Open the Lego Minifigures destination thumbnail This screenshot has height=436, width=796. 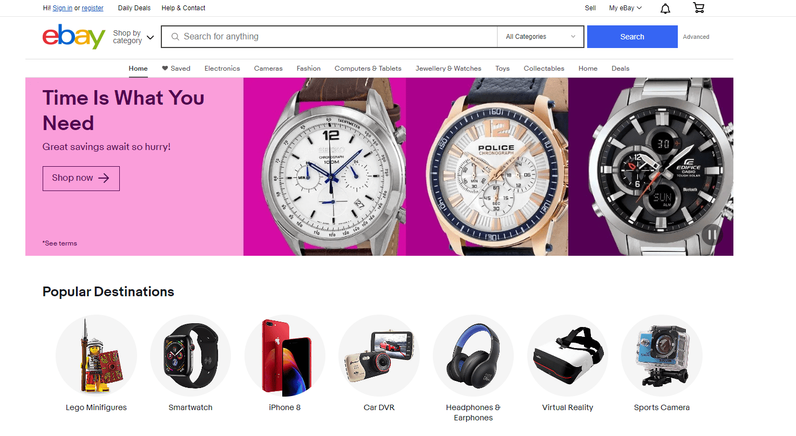96,355
